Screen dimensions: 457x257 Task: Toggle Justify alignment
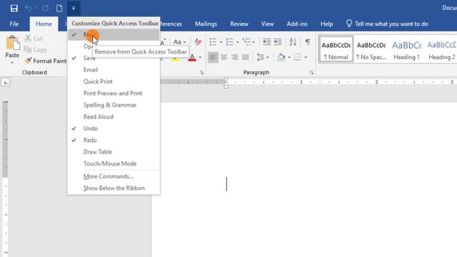(246, 57)
